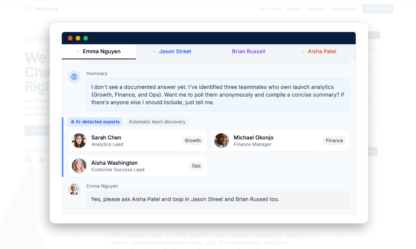Click the Finance tag on Michael Okonjo
The width and height of the screenshot is (416, 249).
coord(334,141)
